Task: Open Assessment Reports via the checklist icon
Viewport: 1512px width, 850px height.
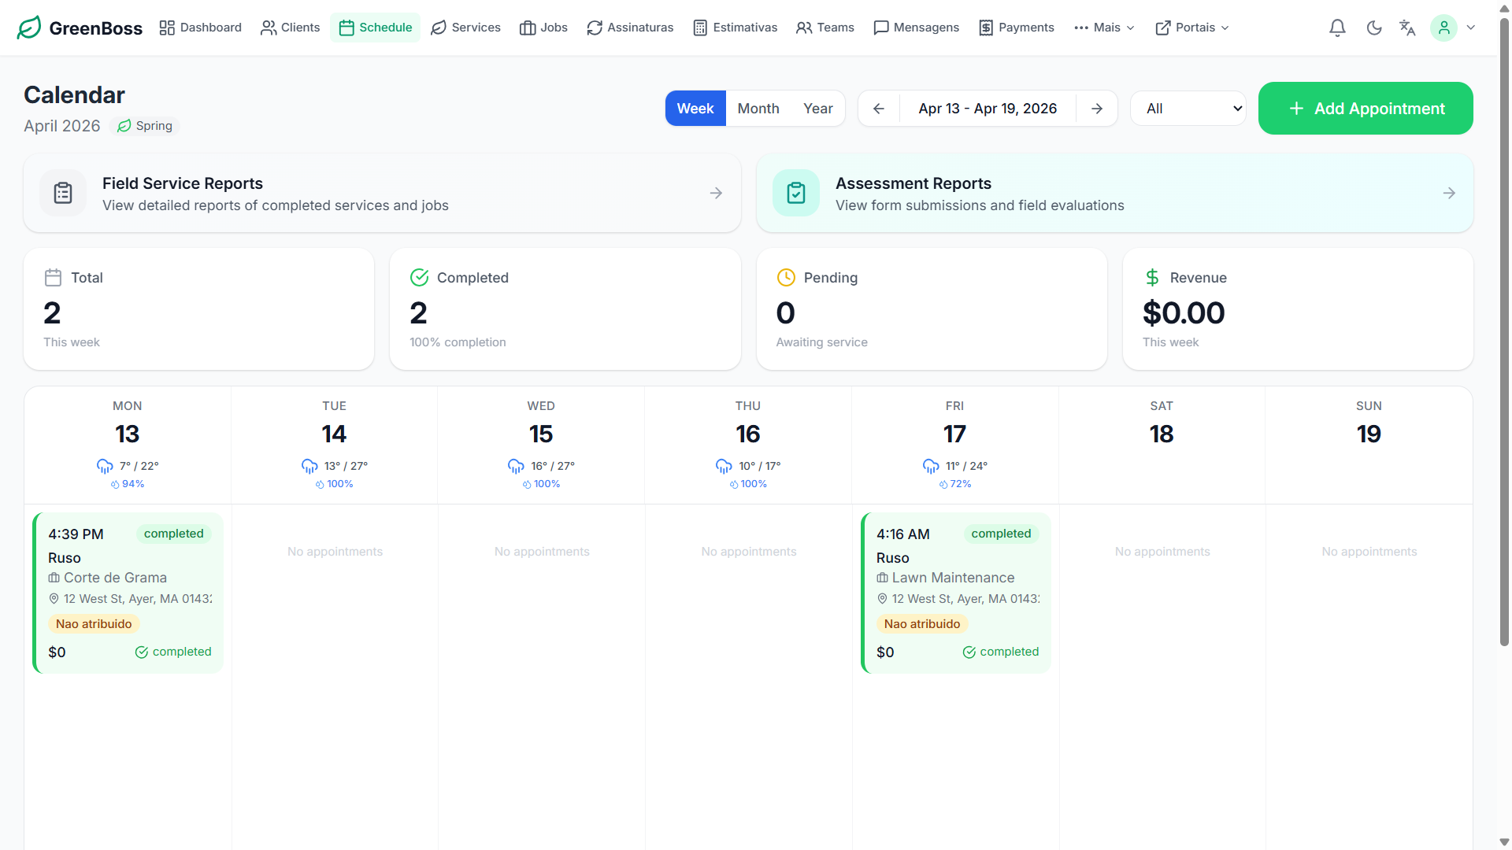Action: click(x=796, y=192)
